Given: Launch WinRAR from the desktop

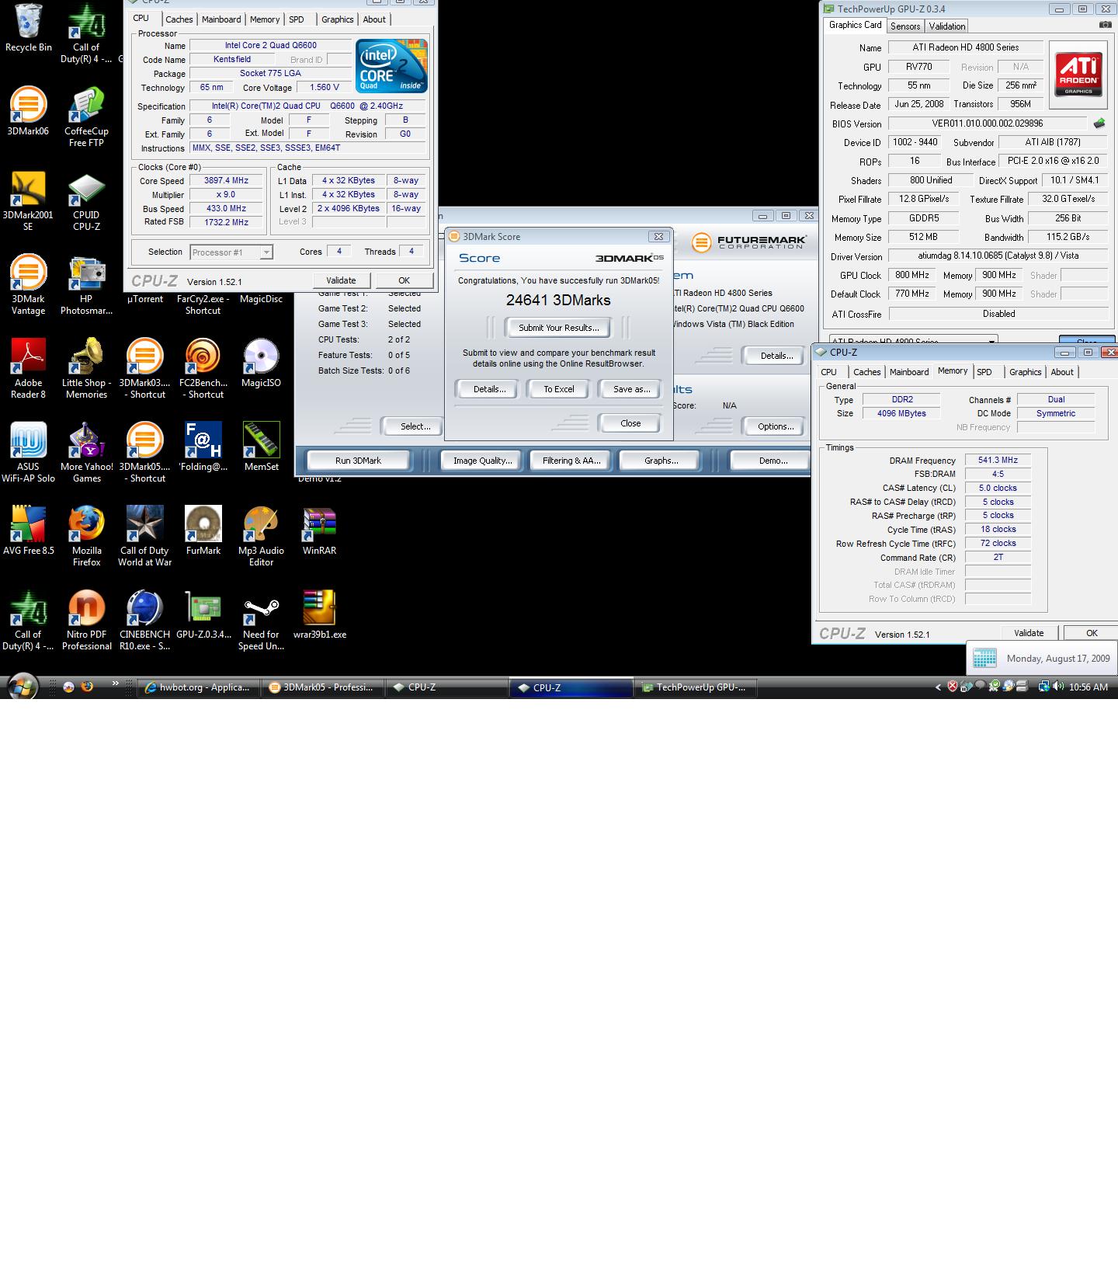Looking at the screenshot, I should coord(319,530).
